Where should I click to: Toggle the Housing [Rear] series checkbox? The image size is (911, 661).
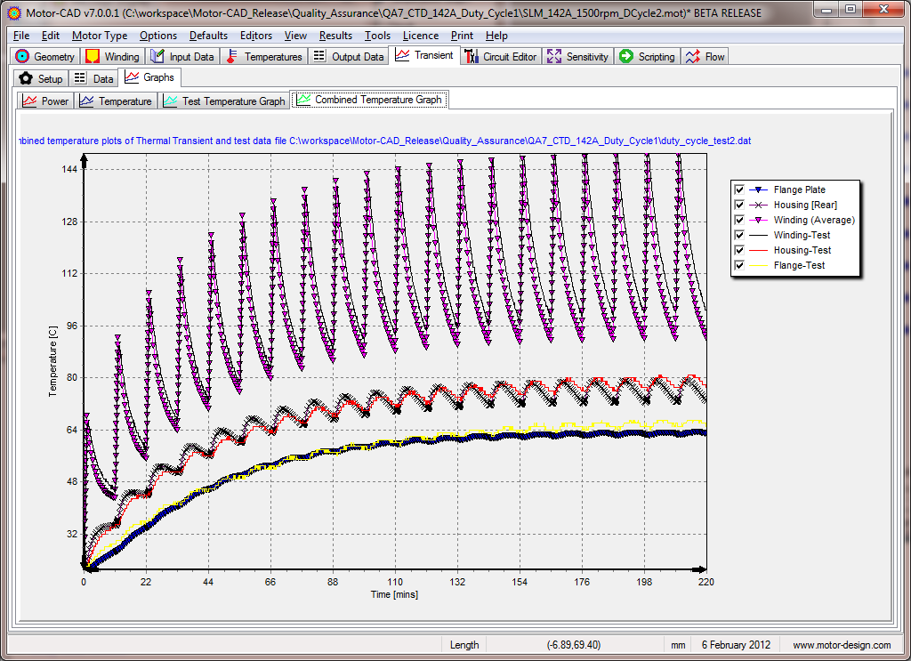point(739,205)
